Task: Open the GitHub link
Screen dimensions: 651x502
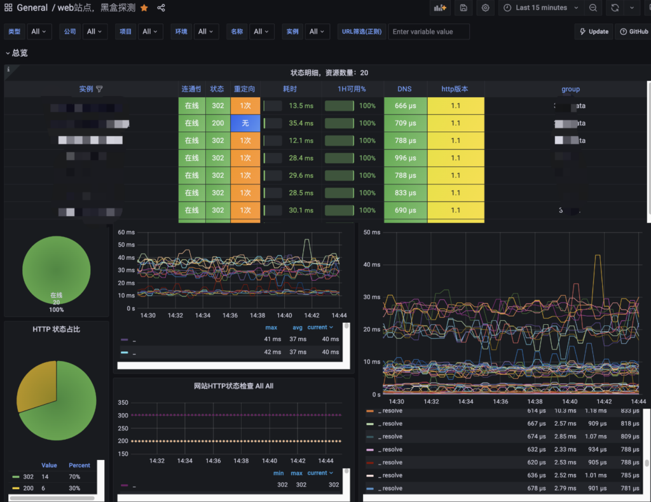Action: coord(633,31)
